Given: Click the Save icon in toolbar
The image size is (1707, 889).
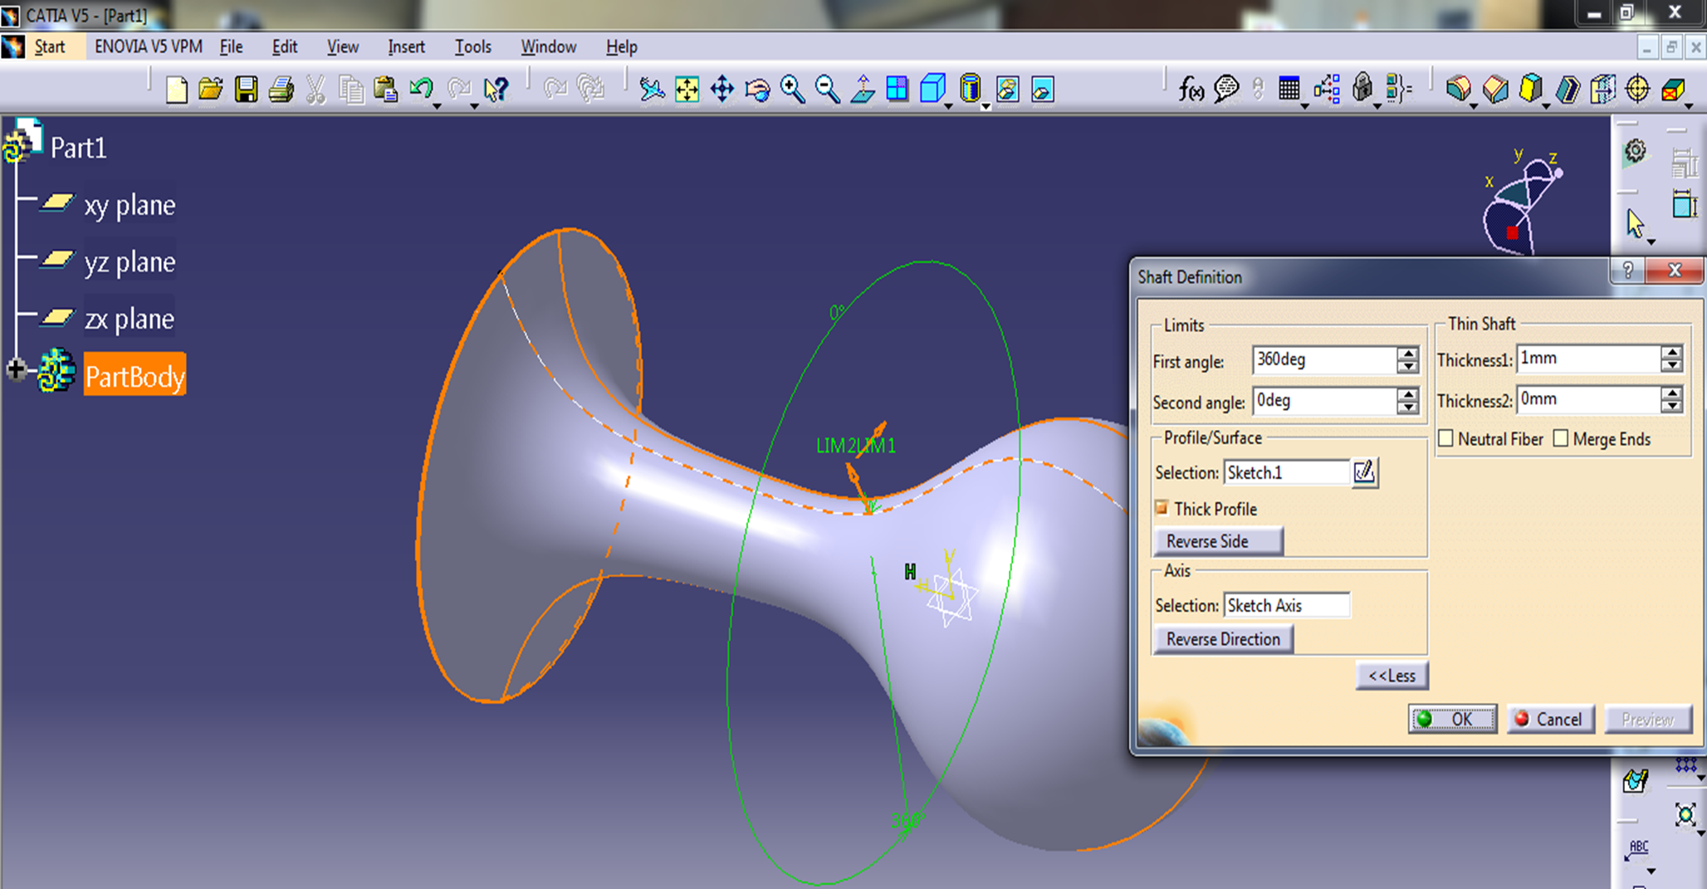Looking at the screenshot, I should click(x=246, y=89).
